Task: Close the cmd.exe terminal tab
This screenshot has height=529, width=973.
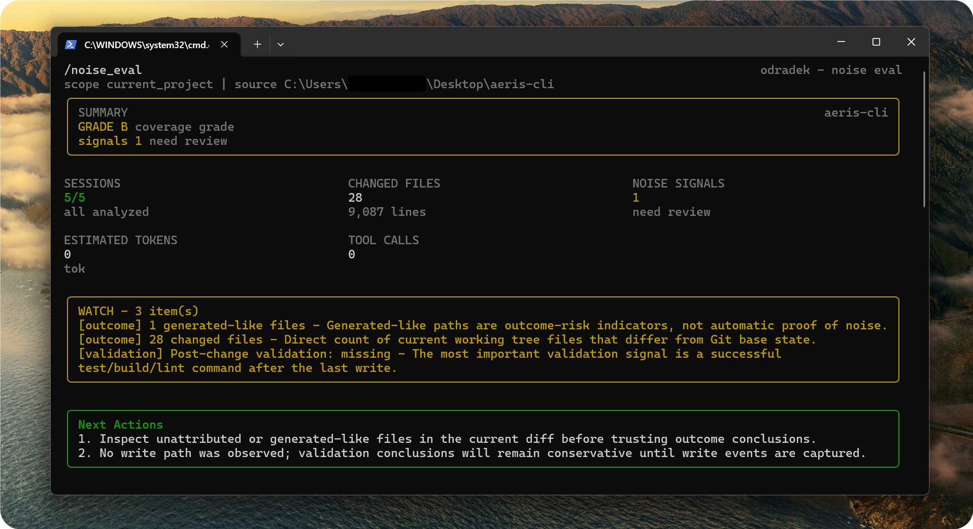Action: point(224,45)
